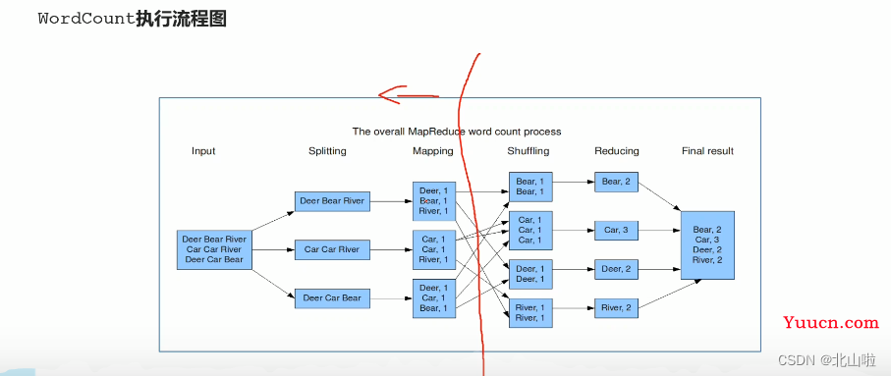Click the Splitting stage label
This screenshot has width=891, height=376.
coord(327,151)
